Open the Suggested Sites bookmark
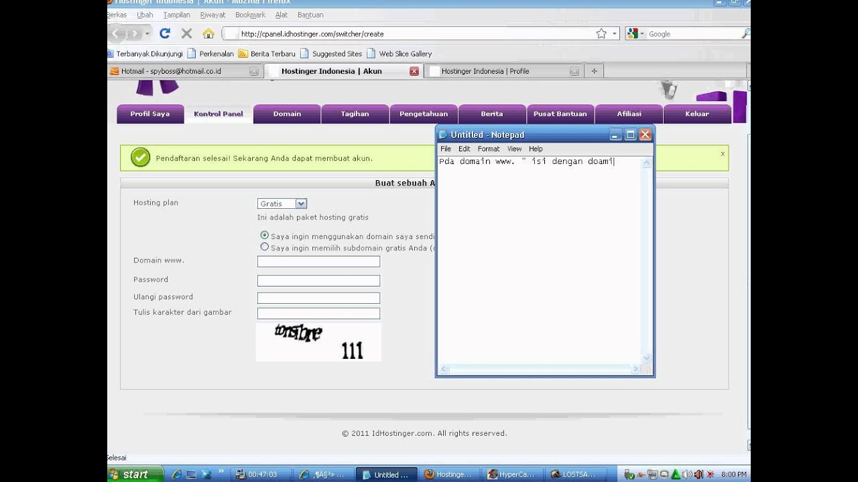858x482 pixels. coord(331,54)
